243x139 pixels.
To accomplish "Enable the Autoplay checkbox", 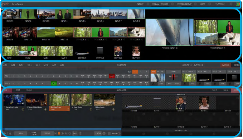I will (x=109, y=133).
